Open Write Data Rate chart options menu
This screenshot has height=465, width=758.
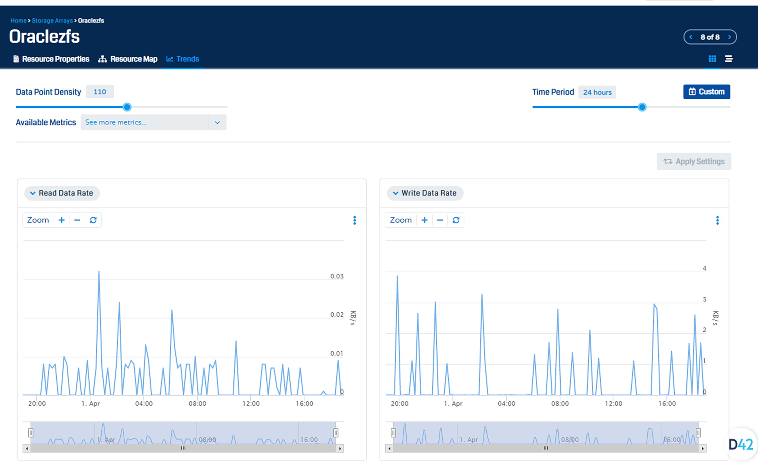tap(717, 220)
